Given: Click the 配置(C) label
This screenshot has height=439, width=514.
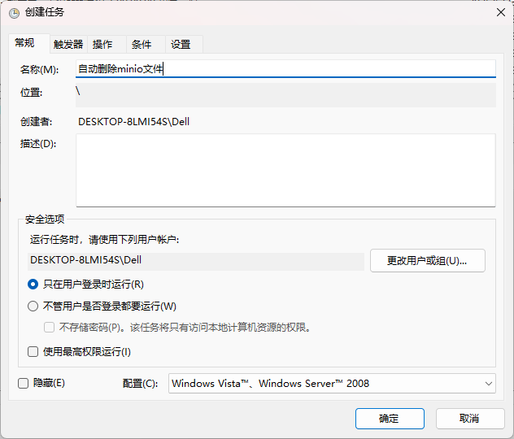Looking at the screenshot, I should [x=141, y=383].
